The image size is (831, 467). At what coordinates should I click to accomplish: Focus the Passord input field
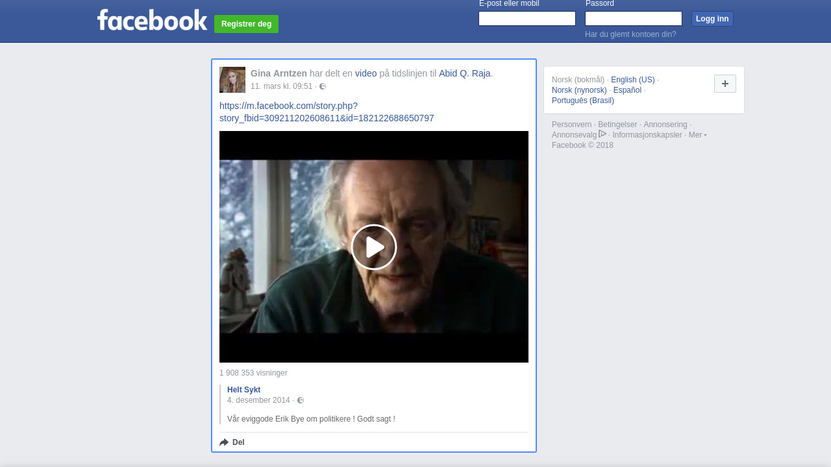(x=634, y=18)
